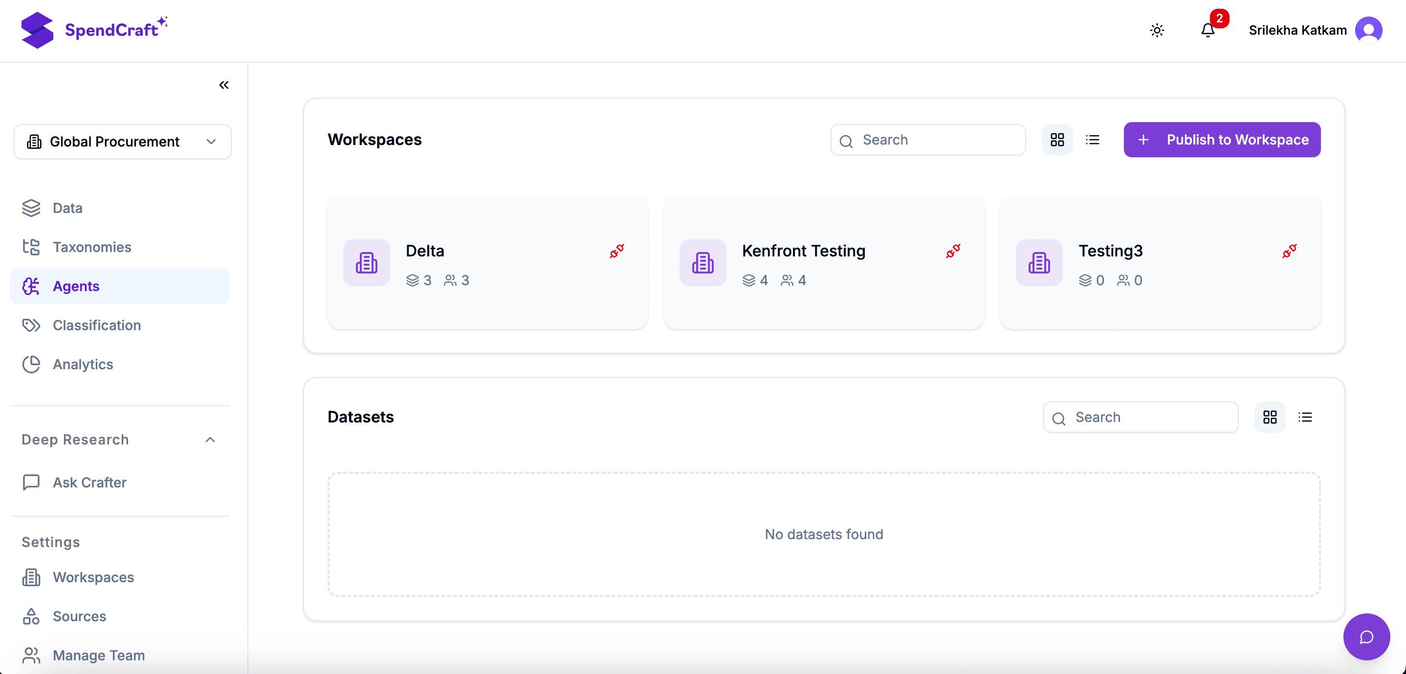Open the Data section in sidebar
The image size is (1406, 674).
[67, 208]
